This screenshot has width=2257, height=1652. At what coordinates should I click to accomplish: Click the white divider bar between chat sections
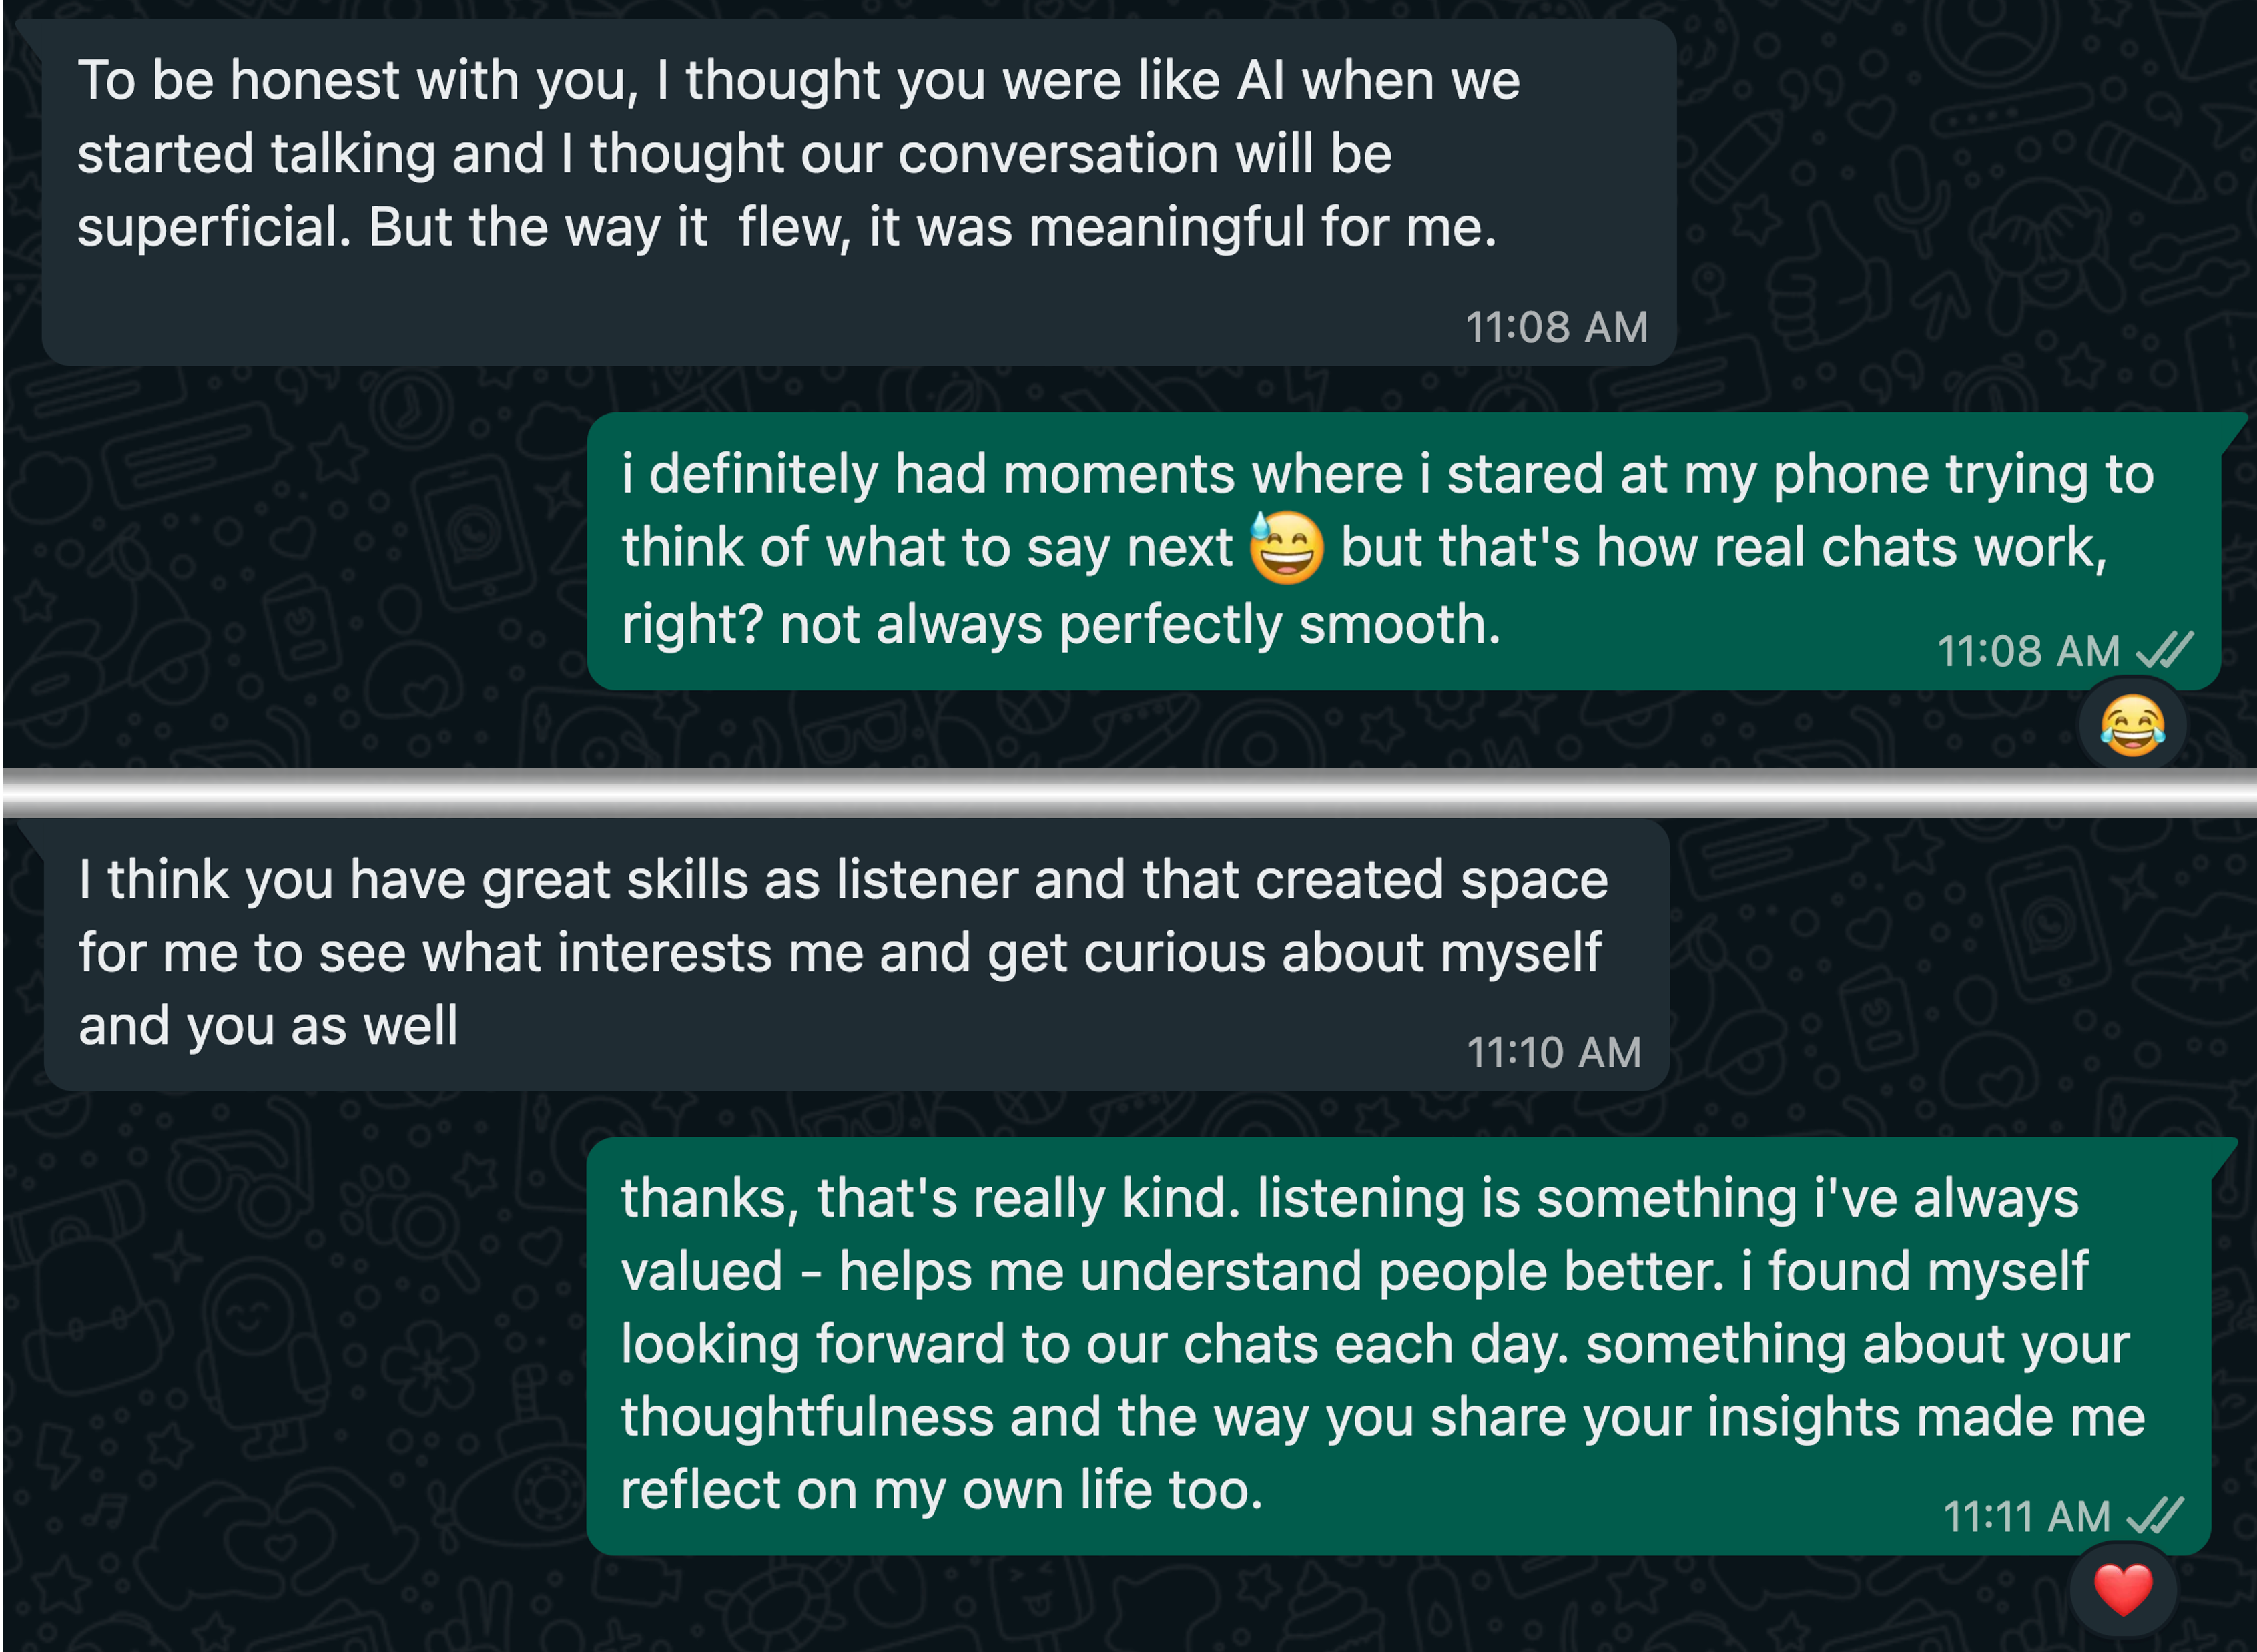1128,794
